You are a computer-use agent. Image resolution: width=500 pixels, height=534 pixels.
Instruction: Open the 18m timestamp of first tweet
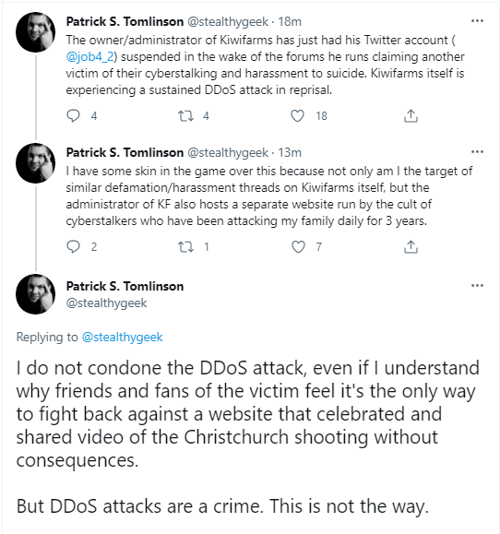pos(290,22)
